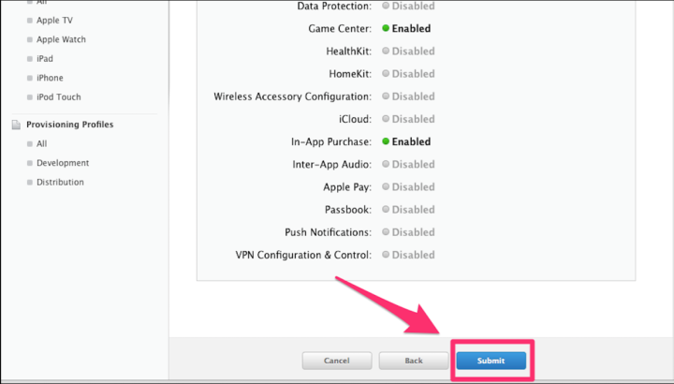Click the Cancel button
The width and height of the screenshot is (674, 384).
click(337, 361)
